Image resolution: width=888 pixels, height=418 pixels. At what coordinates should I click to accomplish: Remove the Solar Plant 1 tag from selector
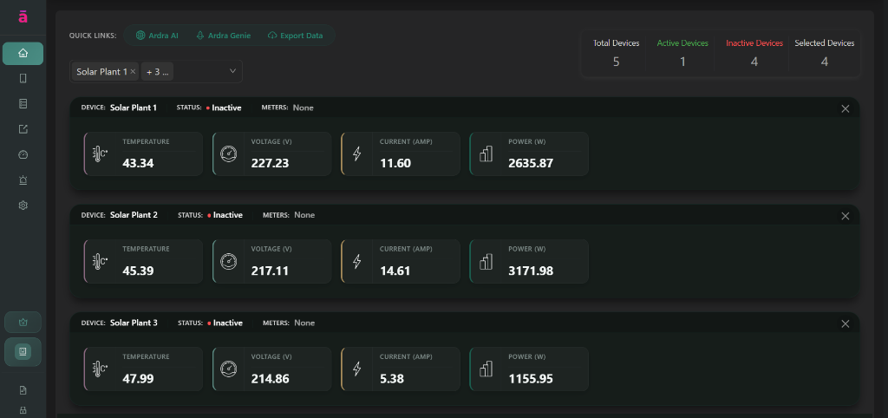133,72
